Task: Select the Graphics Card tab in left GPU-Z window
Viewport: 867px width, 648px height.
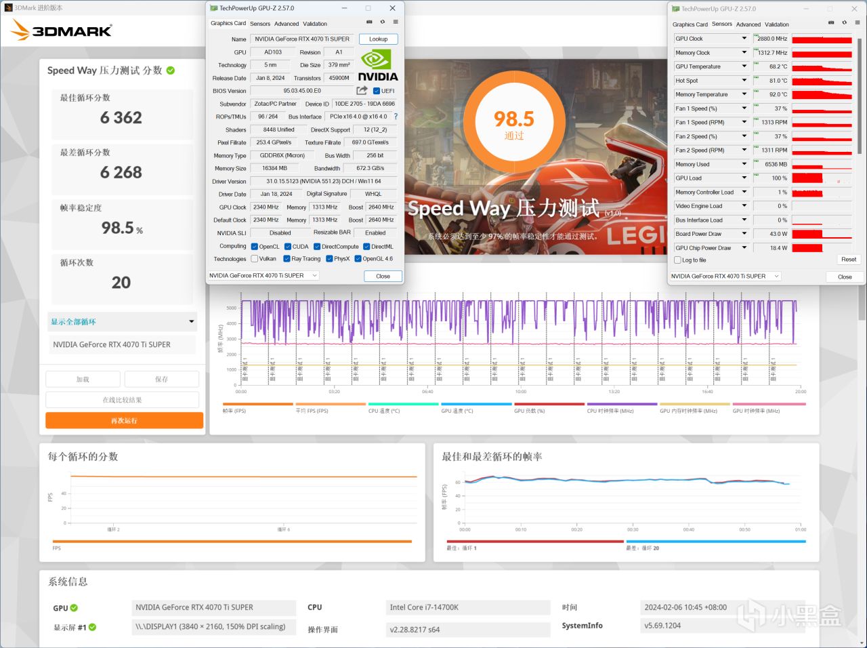Action: [x=228, y=24]
